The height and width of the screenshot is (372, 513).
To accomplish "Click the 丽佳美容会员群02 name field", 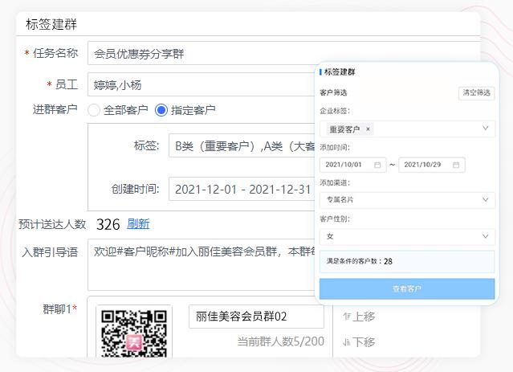I will 256,317.
